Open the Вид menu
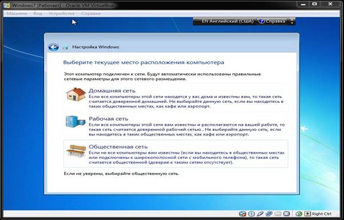Image resolution: width=344 pixels, height=220 pixels. (x=38, y=14)
